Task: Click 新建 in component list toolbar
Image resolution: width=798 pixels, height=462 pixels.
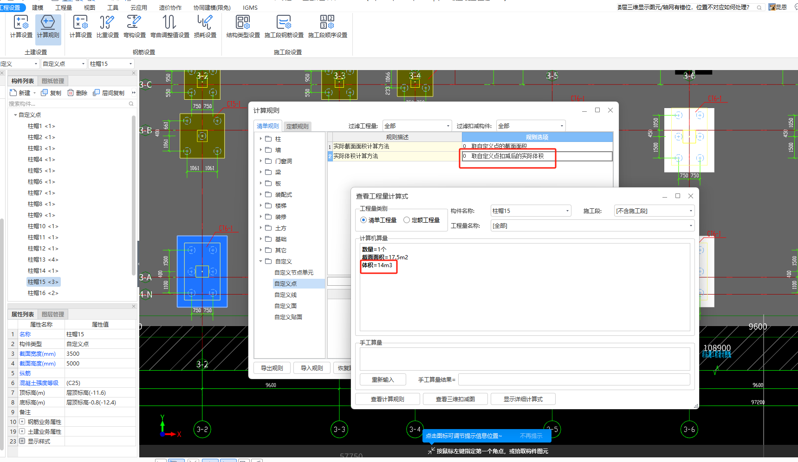Action: [20, 93]
